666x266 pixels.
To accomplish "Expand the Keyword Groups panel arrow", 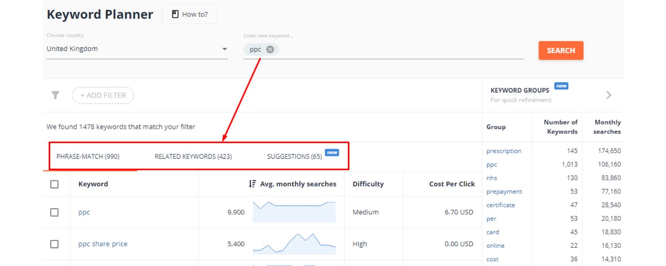I will click(x=609, y=95).
